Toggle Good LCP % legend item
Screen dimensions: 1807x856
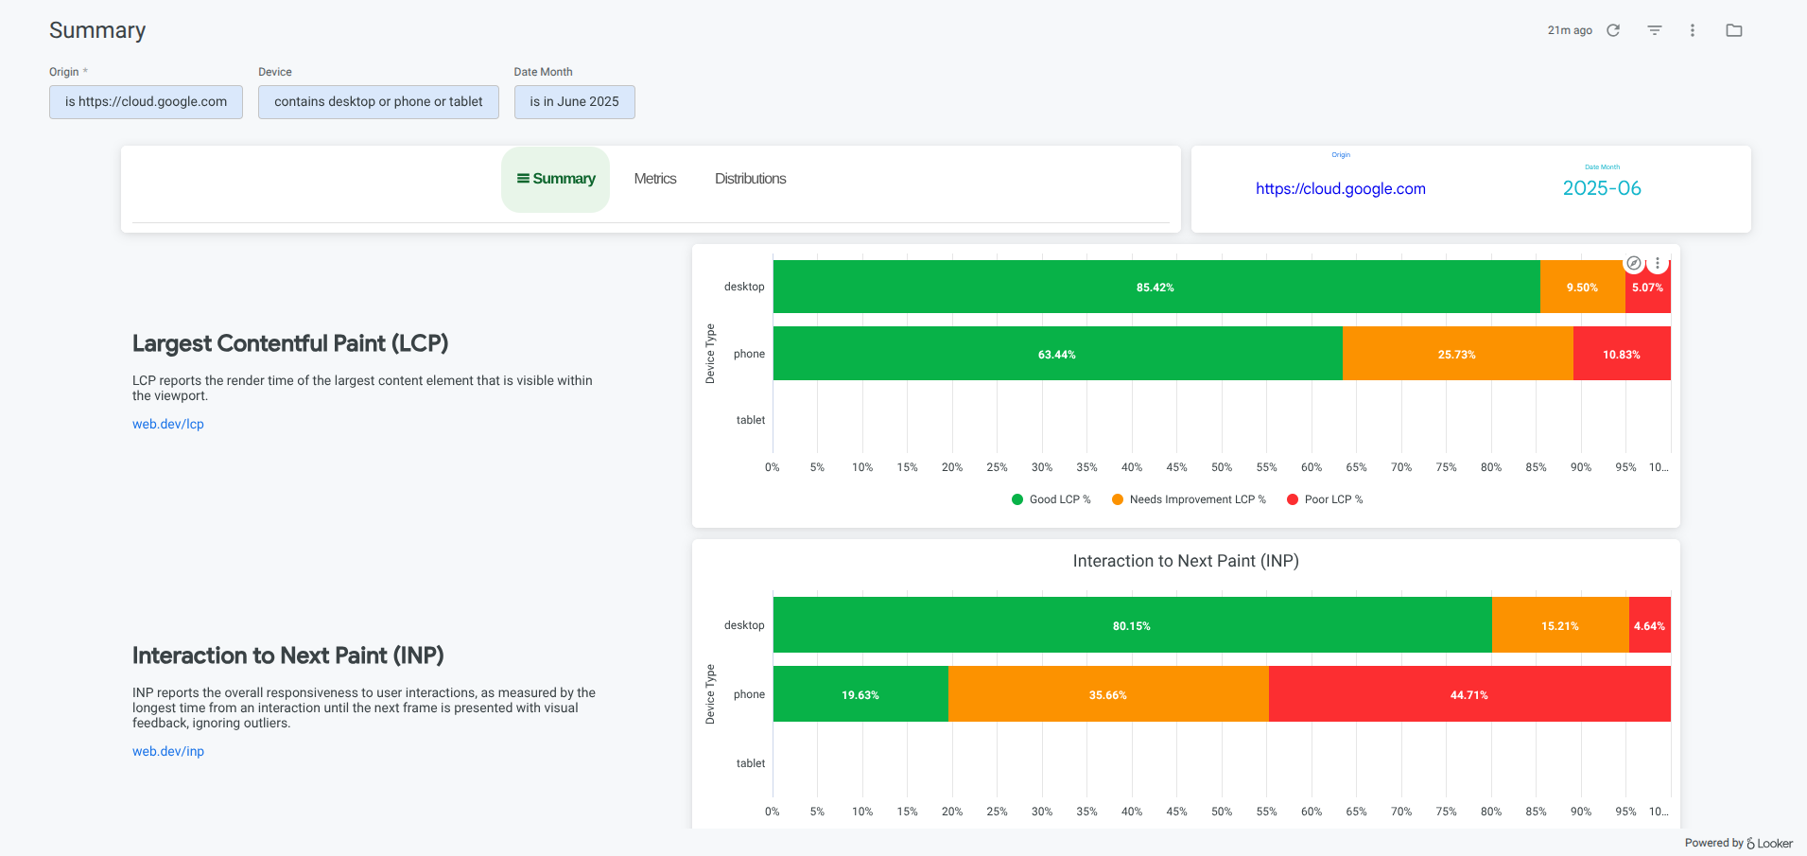(x=1051, y=499)
